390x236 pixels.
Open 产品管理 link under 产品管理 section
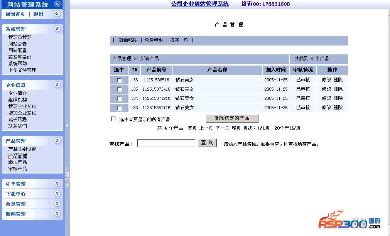point(18,156)
